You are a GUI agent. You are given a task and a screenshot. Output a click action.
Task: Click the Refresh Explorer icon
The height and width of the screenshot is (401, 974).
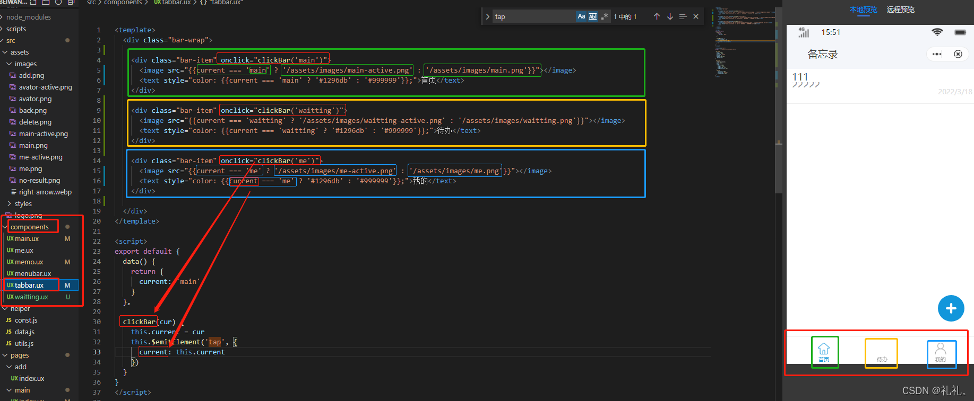click(x=58, y=2)
